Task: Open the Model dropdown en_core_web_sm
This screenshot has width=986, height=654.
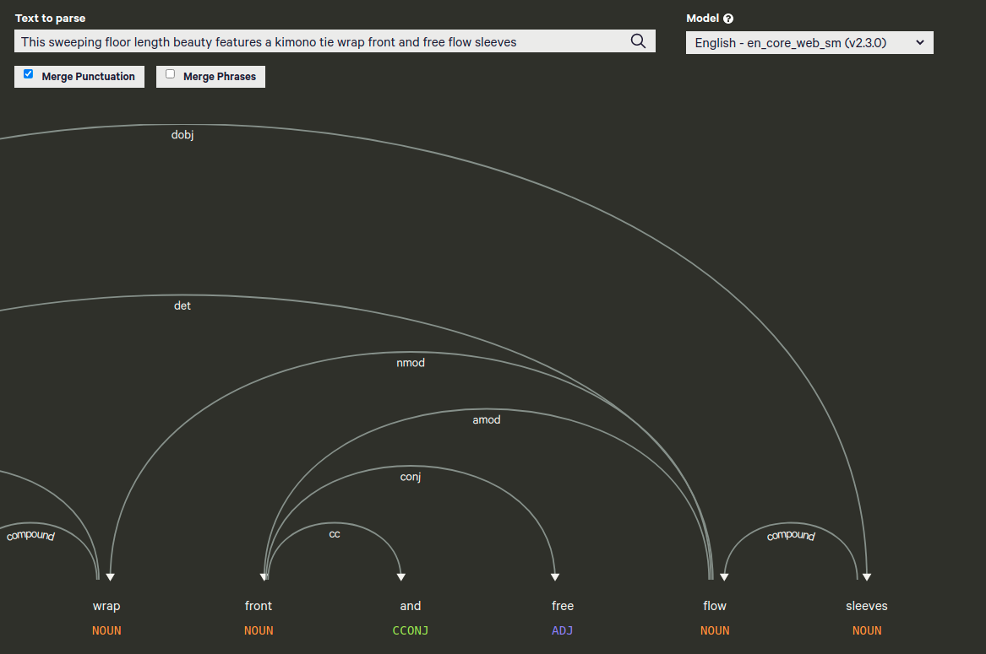Action: pyautogui.click(x=809, y=43)
